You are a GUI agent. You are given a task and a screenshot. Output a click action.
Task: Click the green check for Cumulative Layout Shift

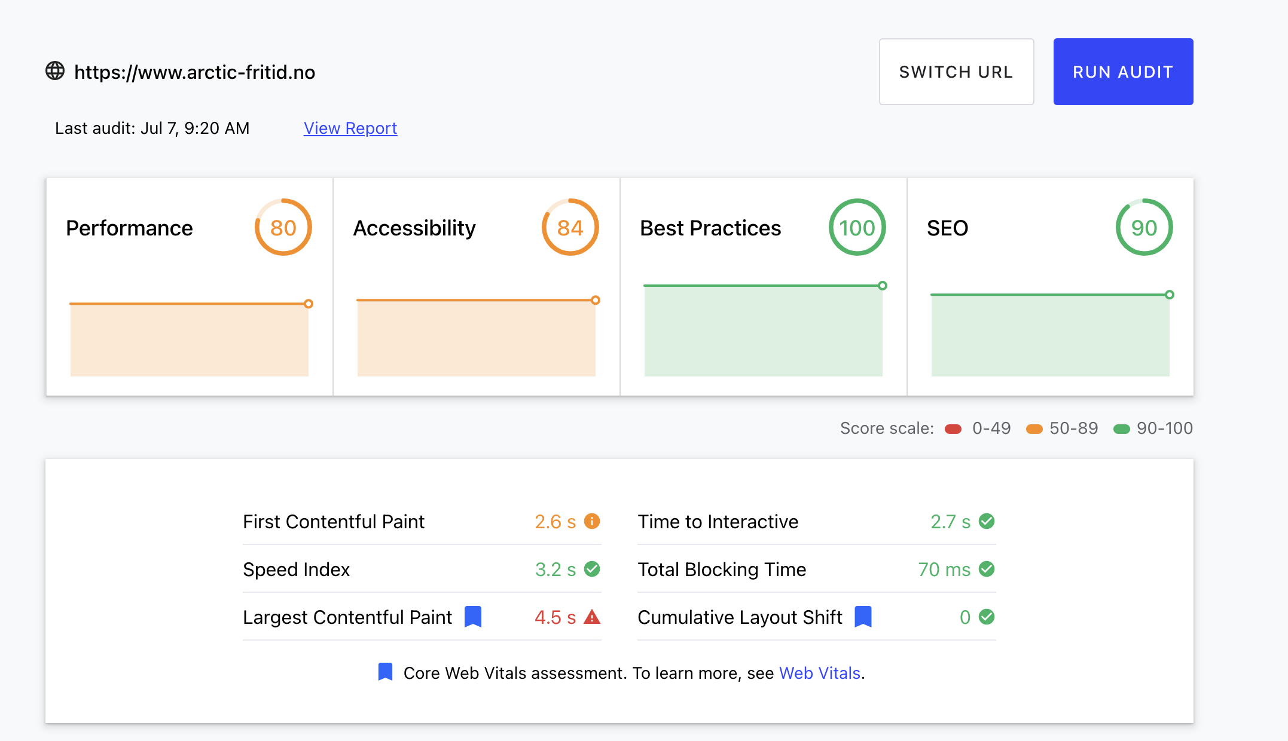pos(987,617)
